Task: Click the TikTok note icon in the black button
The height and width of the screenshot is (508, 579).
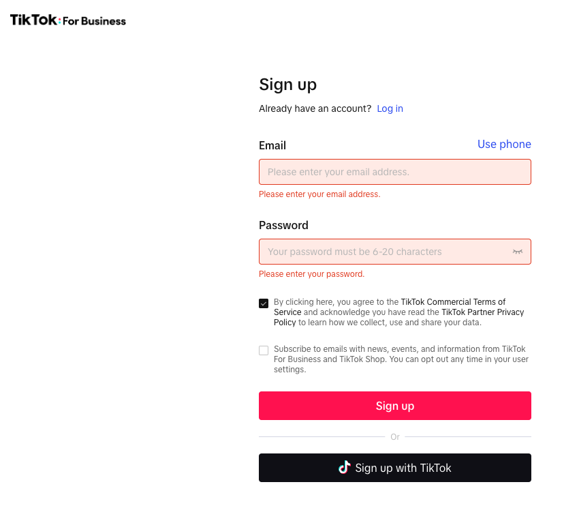Action: 345,468
